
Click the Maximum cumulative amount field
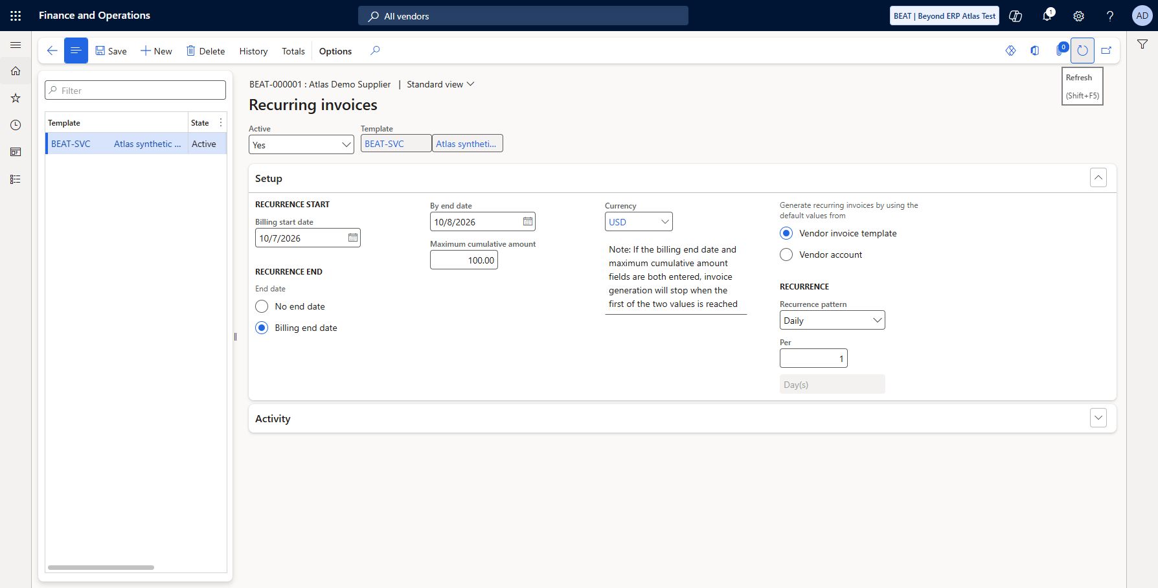464,260
